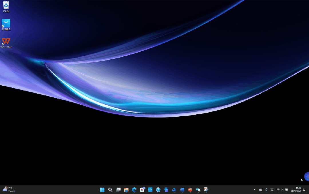Click the microphone tray icon
The width and height of the screenshot is (309, 194).
point(266,190)
